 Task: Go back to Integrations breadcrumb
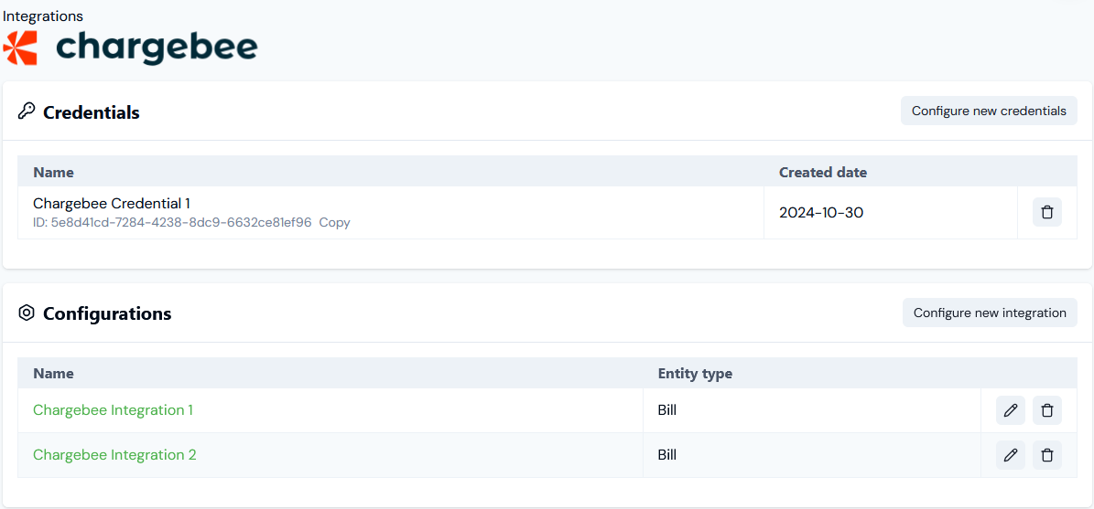[43, 16]
